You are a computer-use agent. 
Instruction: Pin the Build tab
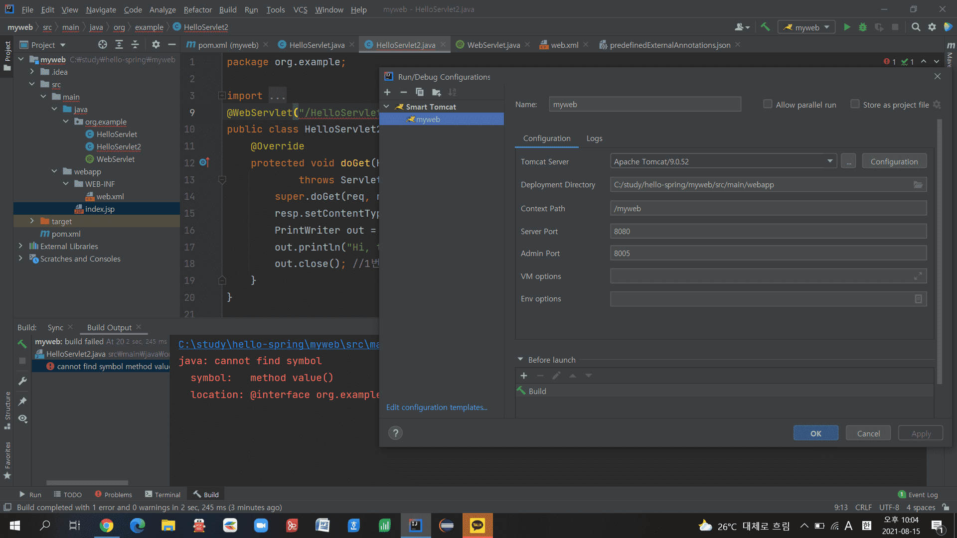click(22, 401)
